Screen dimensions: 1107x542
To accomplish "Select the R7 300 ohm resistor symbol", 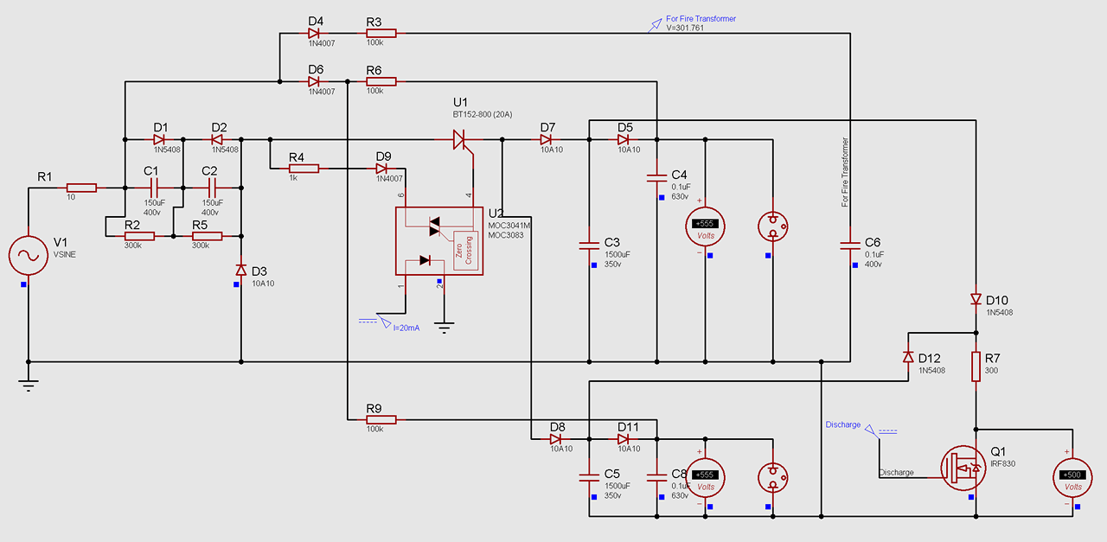I will click(976, 366).
